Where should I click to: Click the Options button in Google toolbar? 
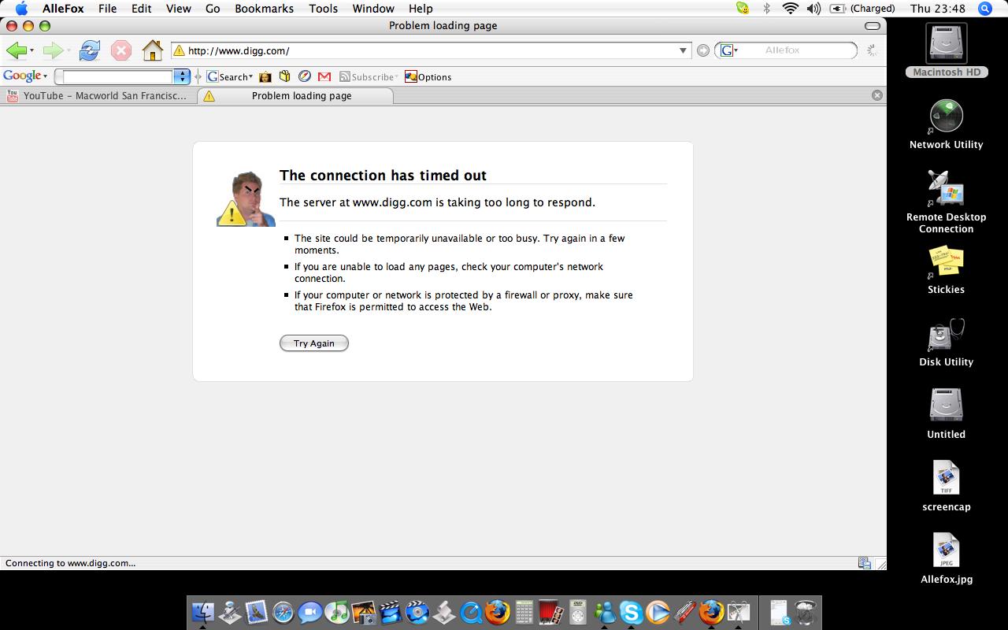428,76
